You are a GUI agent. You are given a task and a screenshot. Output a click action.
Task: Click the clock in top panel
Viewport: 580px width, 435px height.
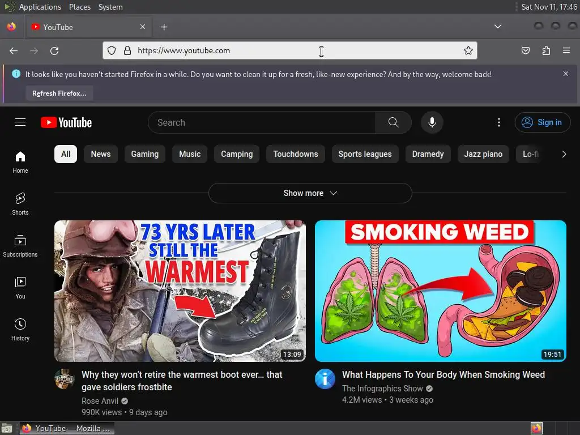click(x=549, y=7)
